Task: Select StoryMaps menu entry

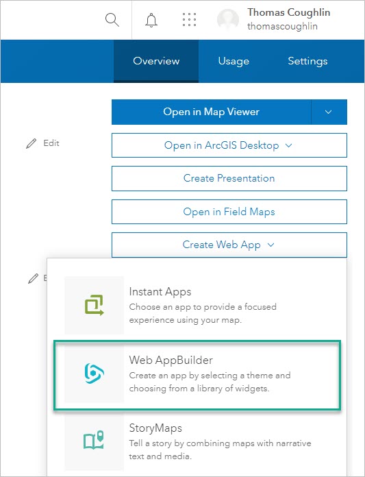Action: point(197,442)
